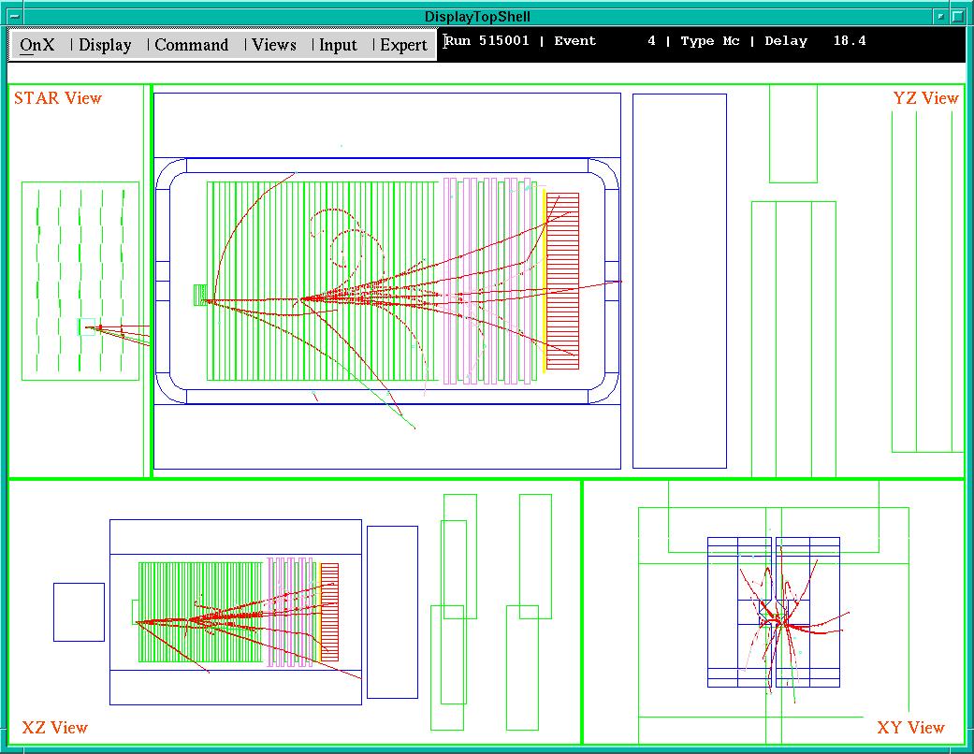Click the Expert menu item
Screen dimensions: 974x754
403,45
